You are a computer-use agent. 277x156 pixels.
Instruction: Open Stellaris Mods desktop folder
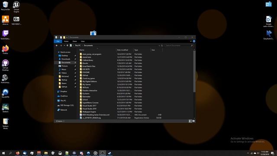(5, 123)
